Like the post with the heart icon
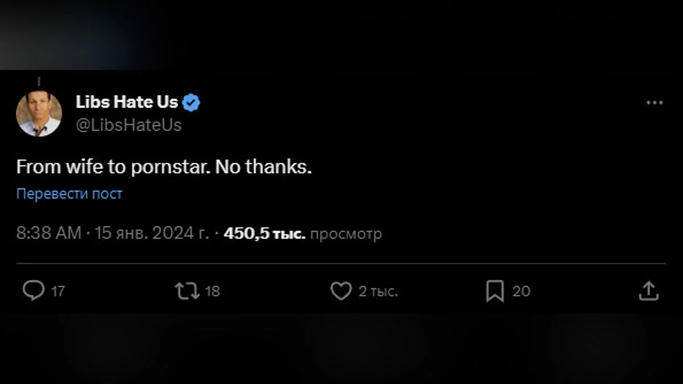This screenshot has height=384, width=683. pos(341,291)
